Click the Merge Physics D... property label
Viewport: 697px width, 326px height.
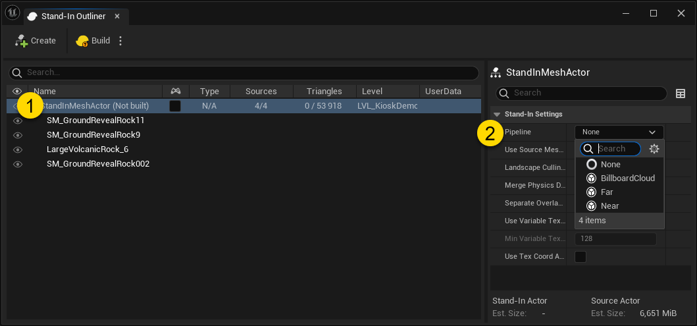click(535, 186)
